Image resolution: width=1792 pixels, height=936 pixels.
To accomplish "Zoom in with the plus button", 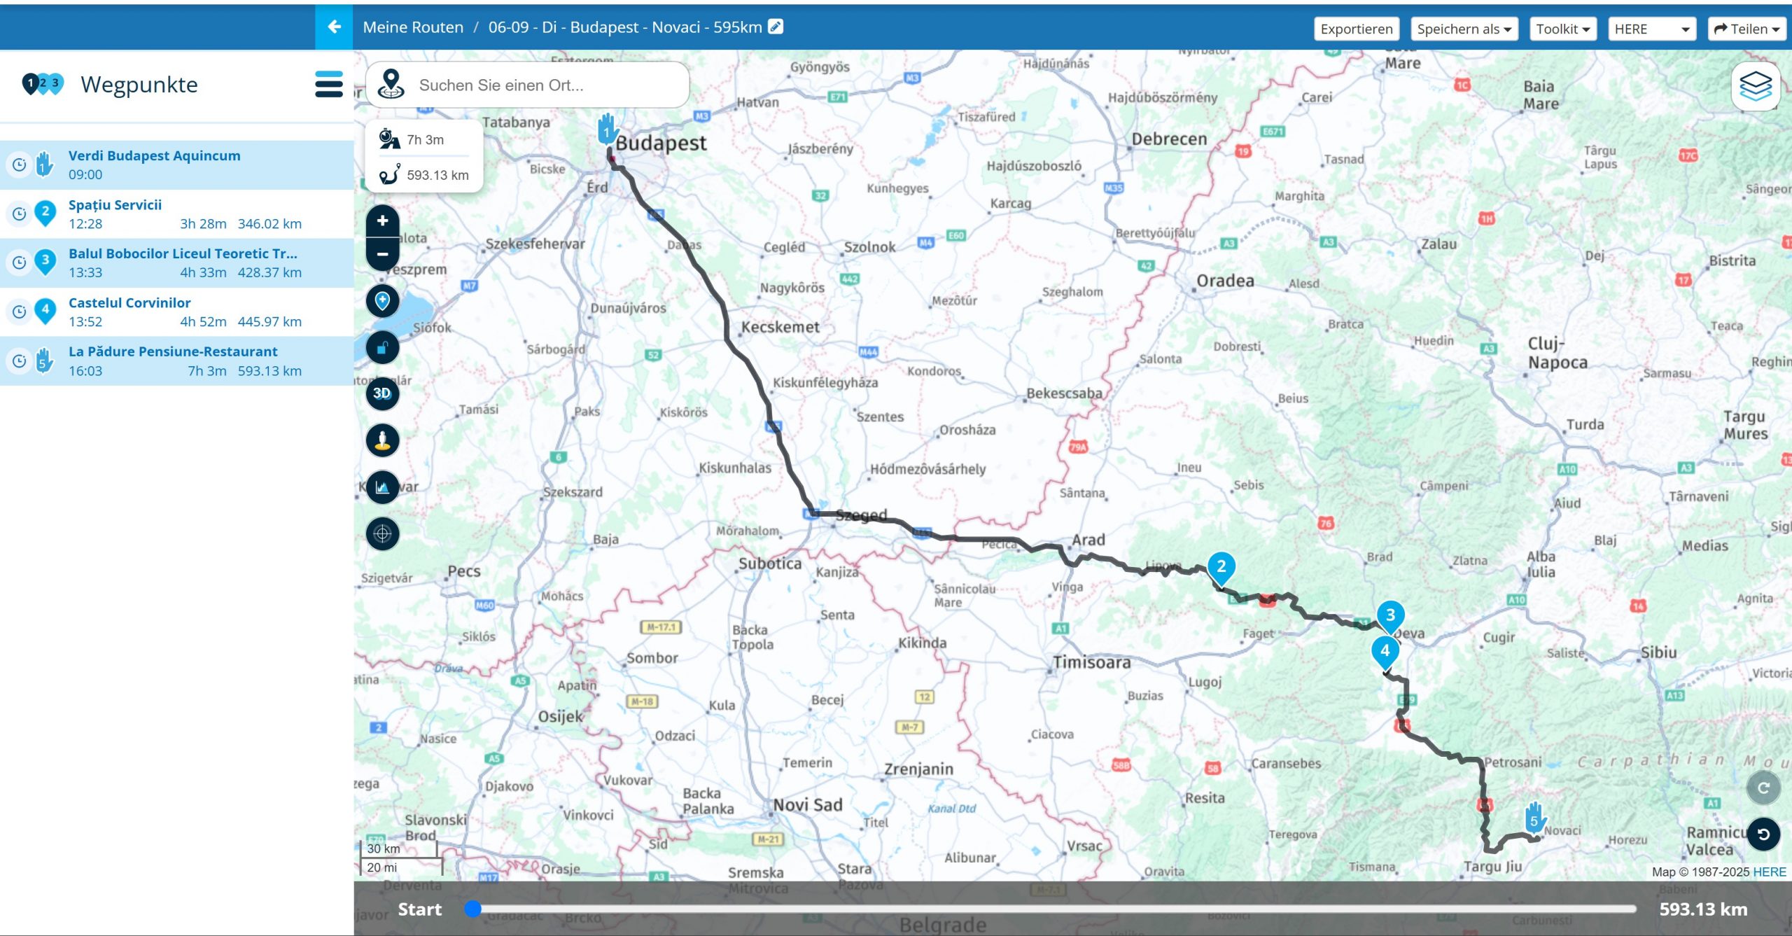I will point(382,221).
